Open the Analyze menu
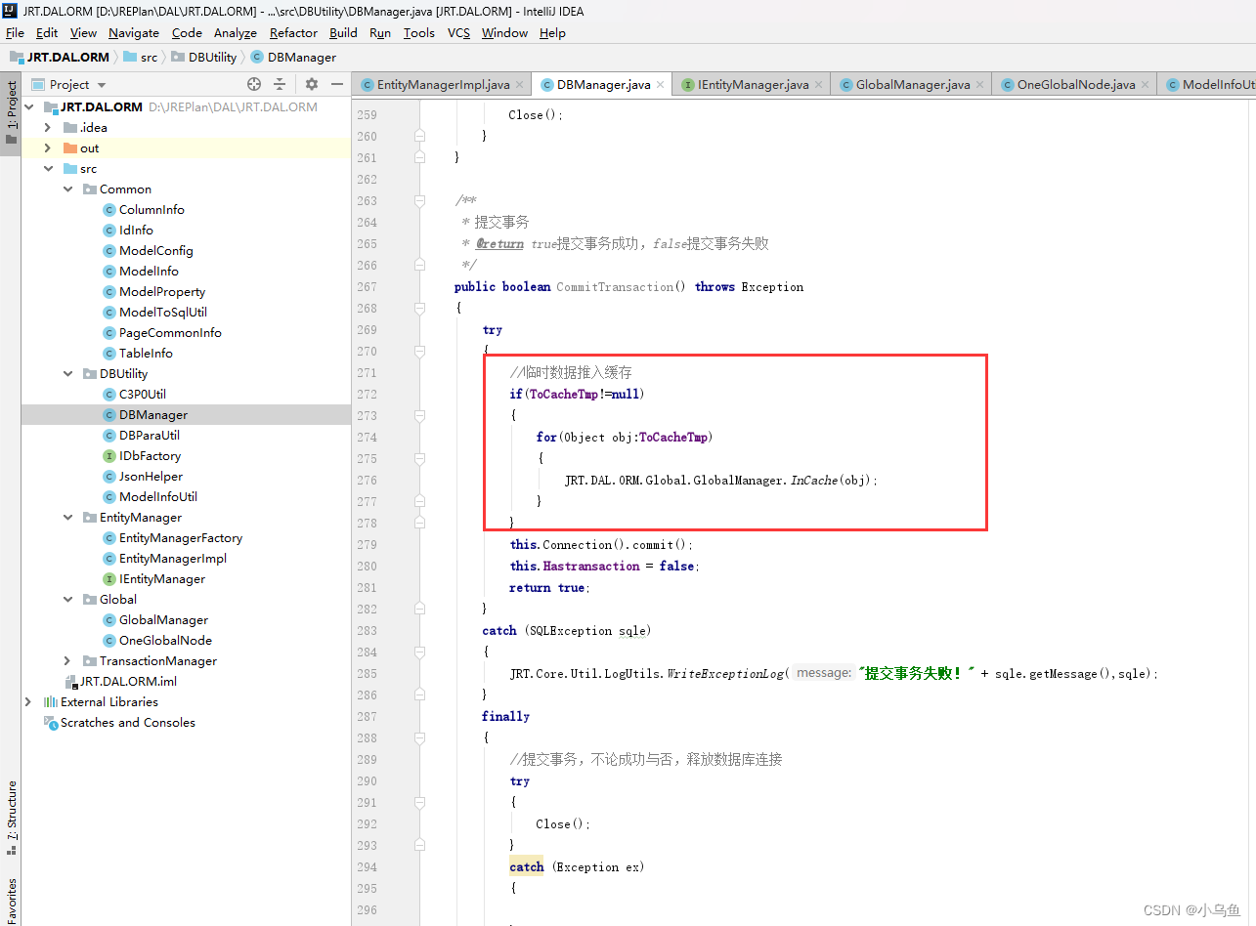Screen dimensions: 1256x926 [236, 32]
